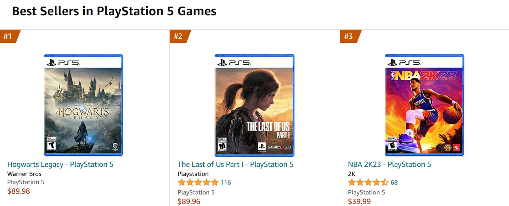Follow the NBA 2K23 - PlayStation 5 link
The height and width of the screenshot is (206, 509).
[389, 164]
